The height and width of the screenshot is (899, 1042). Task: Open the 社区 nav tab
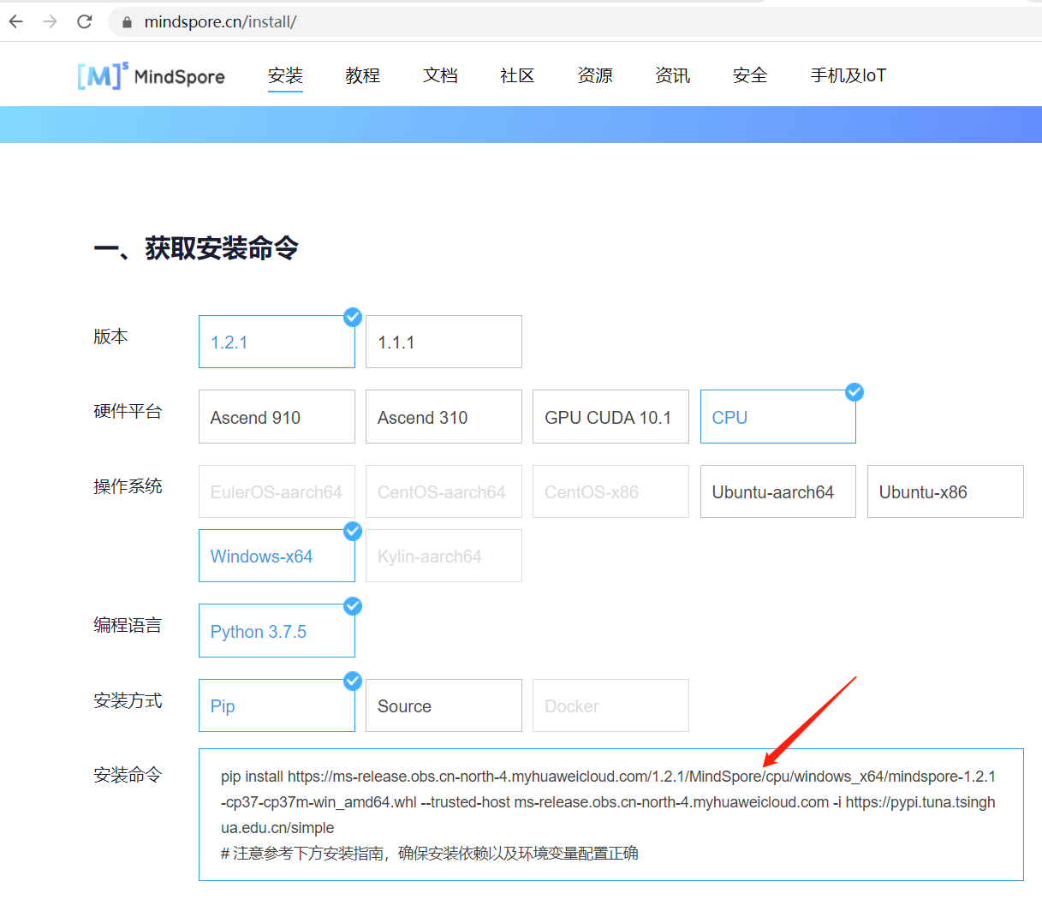[517, 75]
